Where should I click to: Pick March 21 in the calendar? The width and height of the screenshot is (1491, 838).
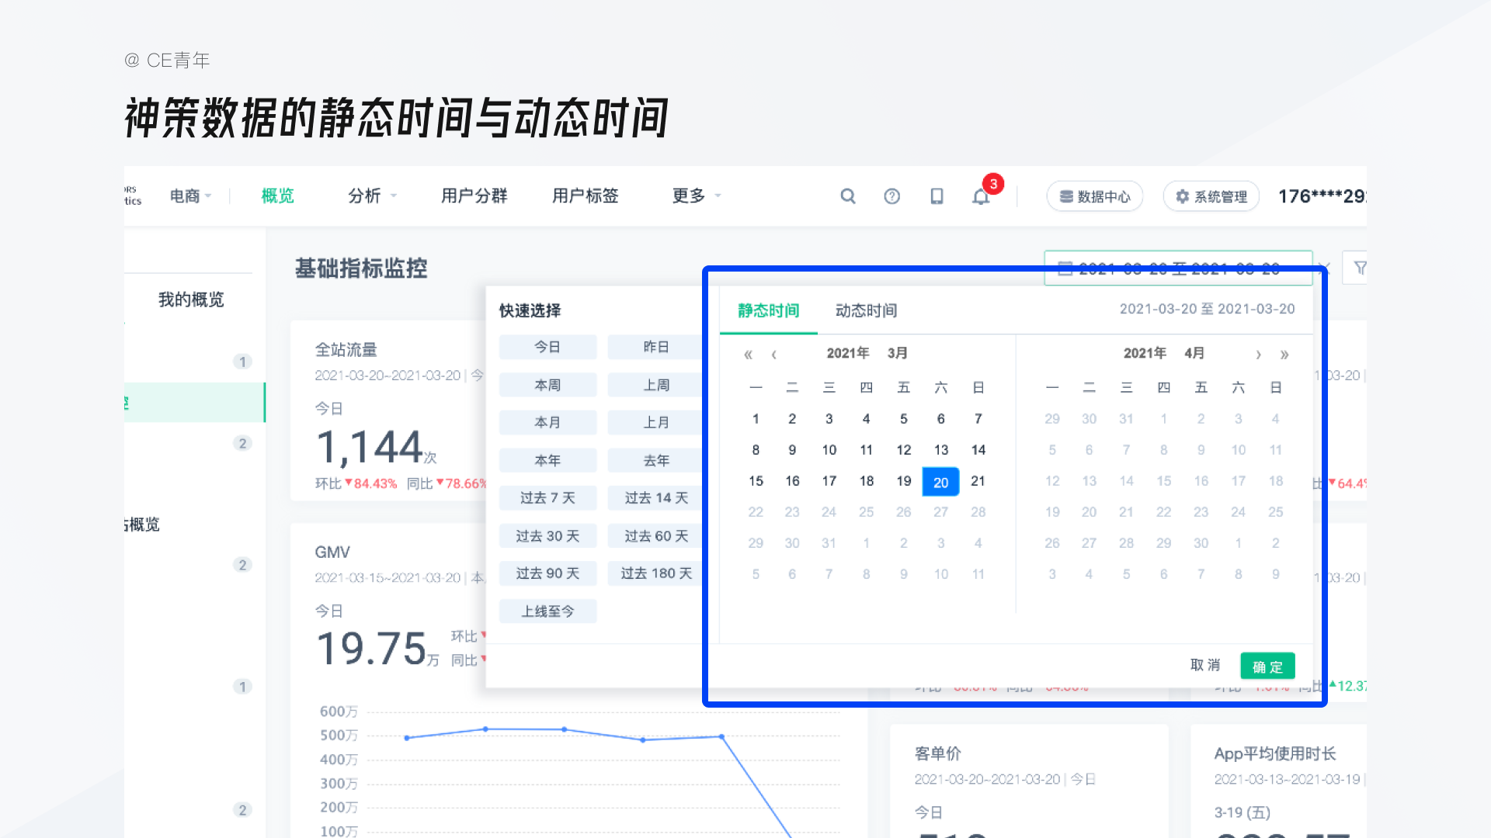pos(978,481)
